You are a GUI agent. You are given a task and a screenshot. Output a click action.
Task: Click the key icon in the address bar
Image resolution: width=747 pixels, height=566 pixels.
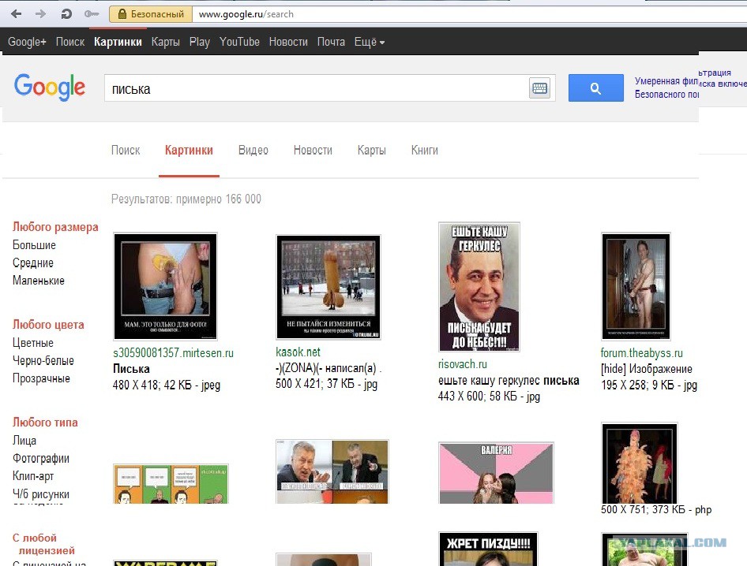tap(92, 13)
